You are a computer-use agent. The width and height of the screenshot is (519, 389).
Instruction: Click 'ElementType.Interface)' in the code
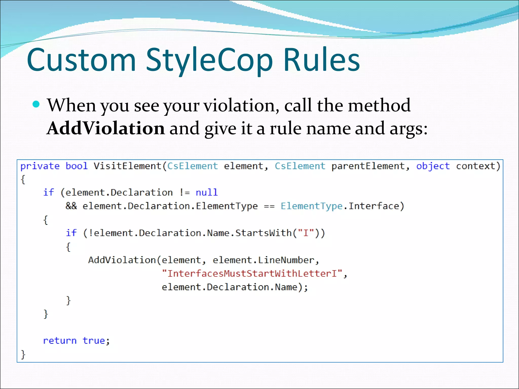pyautogui.click(x=342, y=206)
